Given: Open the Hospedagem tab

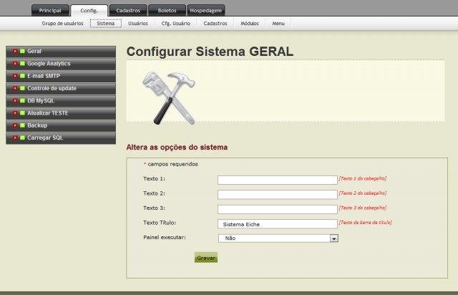Looking at the screenshot, I should pos(205,11).
